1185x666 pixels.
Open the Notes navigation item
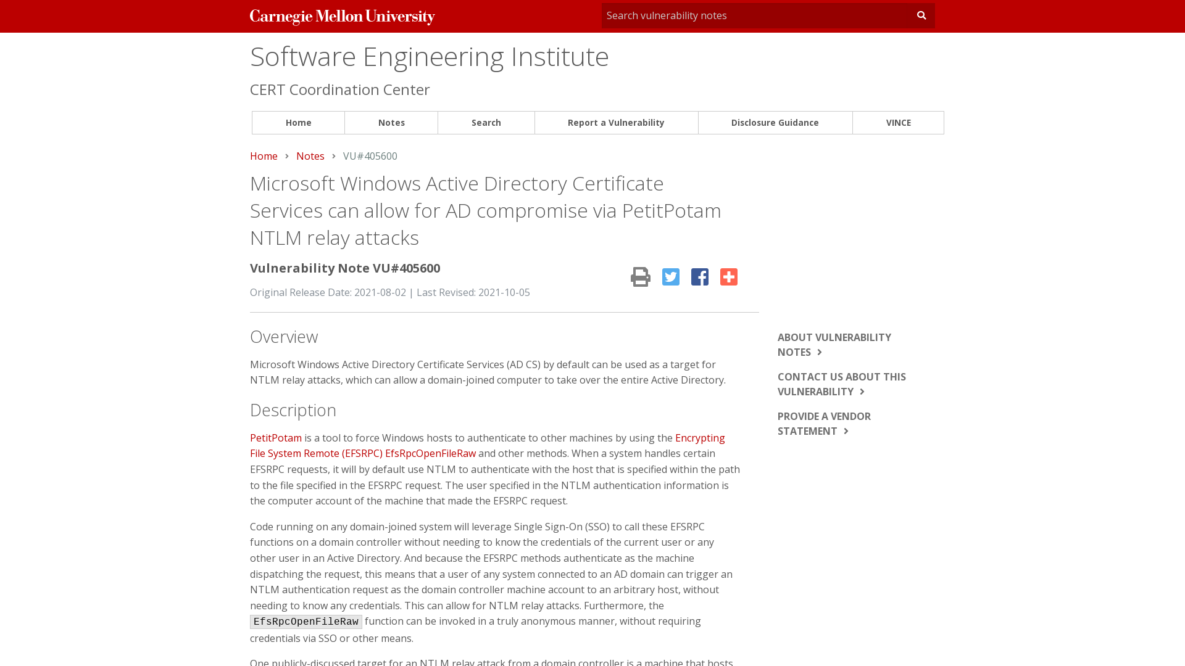coord(391,122)
